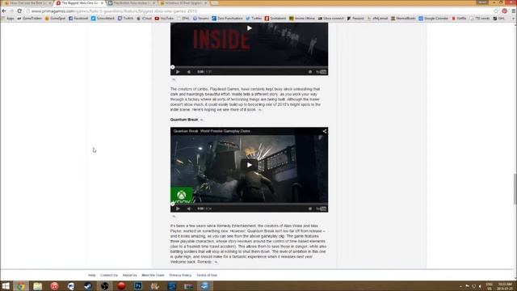Mute the INSIDE video volume icon

[x=189, y=72]
